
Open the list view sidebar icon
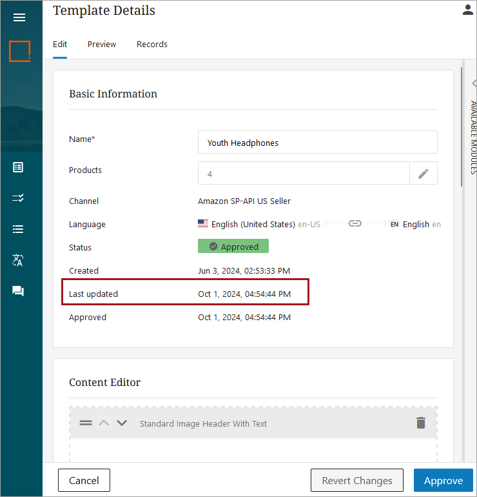click(18, 167)
